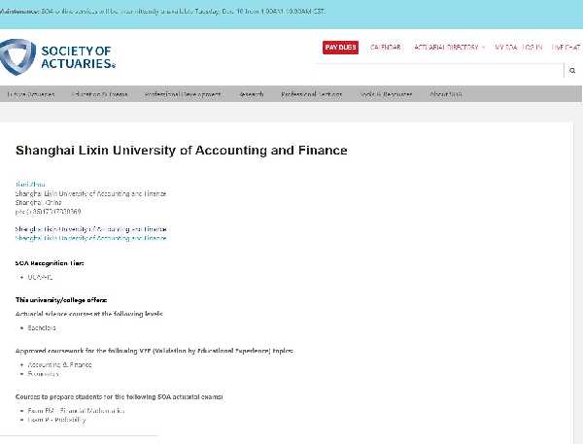The width and height of the screenshot is (583, 444).
Task: Open the Education & Exams menu
Action: (x=99, y=94)
